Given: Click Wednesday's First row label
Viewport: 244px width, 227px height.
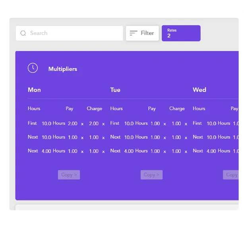Looking at the screenshot, I should (x=197, y=123).
